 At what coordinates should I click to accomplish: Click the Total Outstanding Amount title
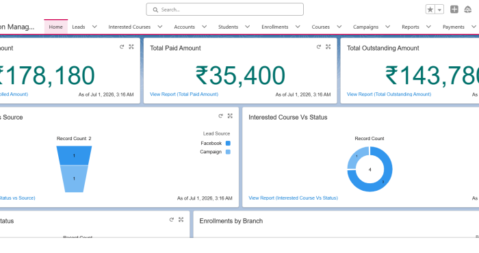pyautogui.click(x=383, y=49)
